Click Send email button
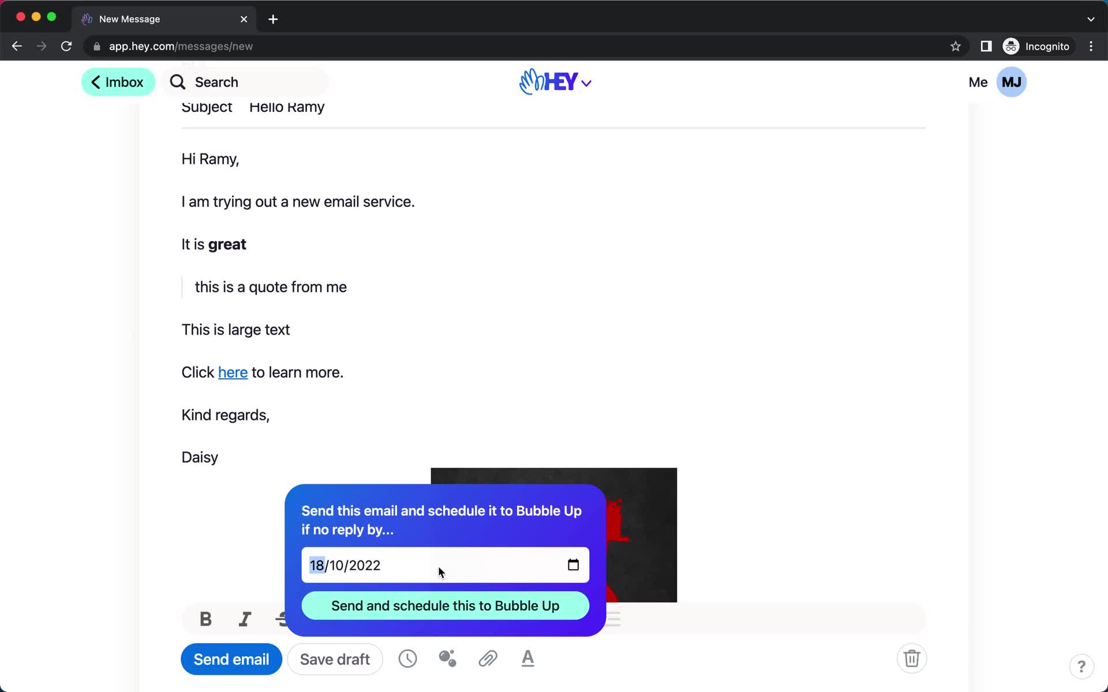This screenshot has width=1108, height=692. pyautogui.click(x=231, y=659)
